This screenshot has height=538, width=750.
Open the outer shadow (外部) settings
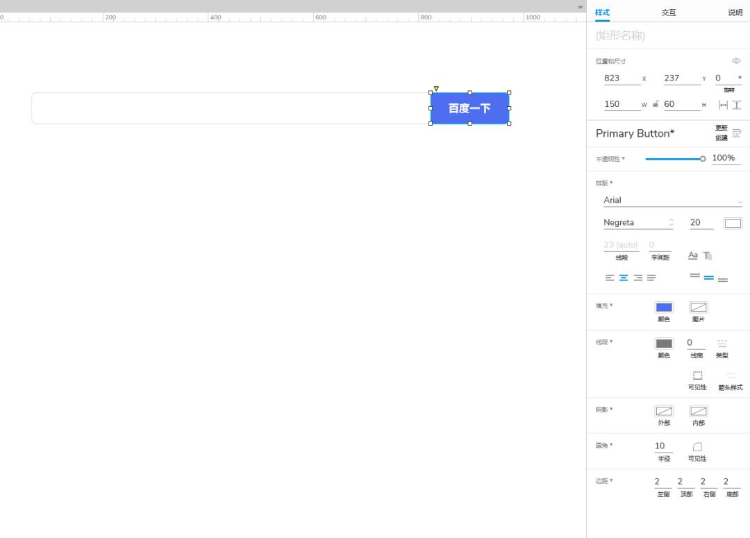click(x=664, y=411)
